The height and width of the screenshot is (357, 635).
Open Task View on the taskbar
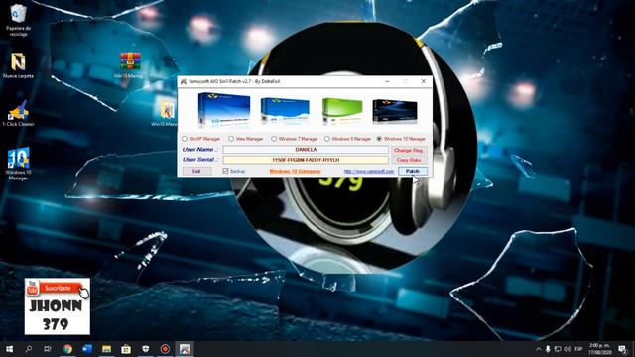48,349
